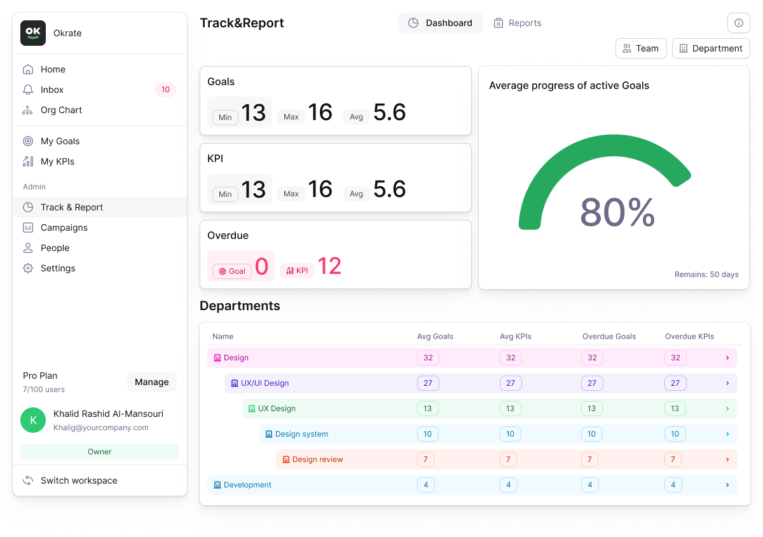The image size is (763, 537).
Task: Click the Okrate logo icon
Action: [x=33, y=32]
